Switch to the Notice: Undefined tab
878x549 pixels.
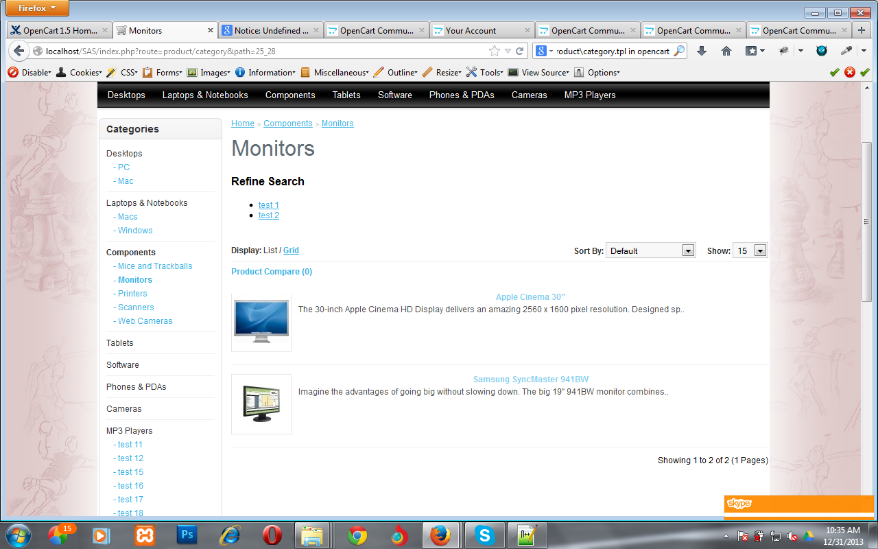pos(270,30)
